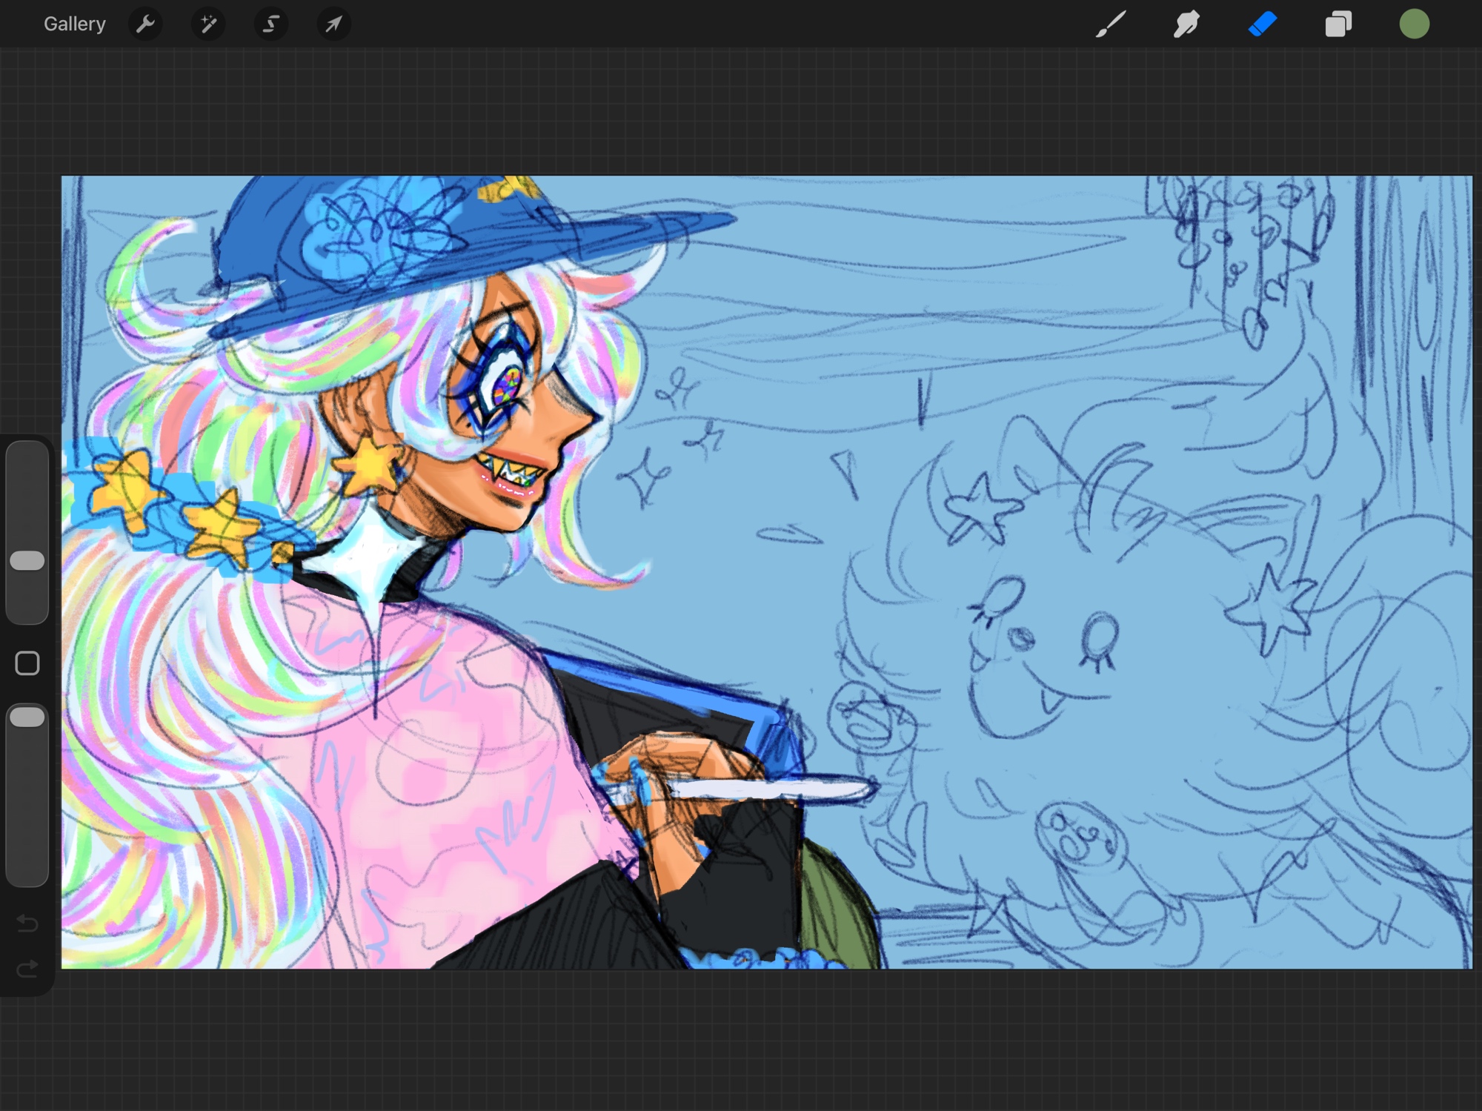This screenshot has height=1111, width=1482.
Task: Click the brush size slider handle
Action: pyautogui.click(x=27, y=560)
